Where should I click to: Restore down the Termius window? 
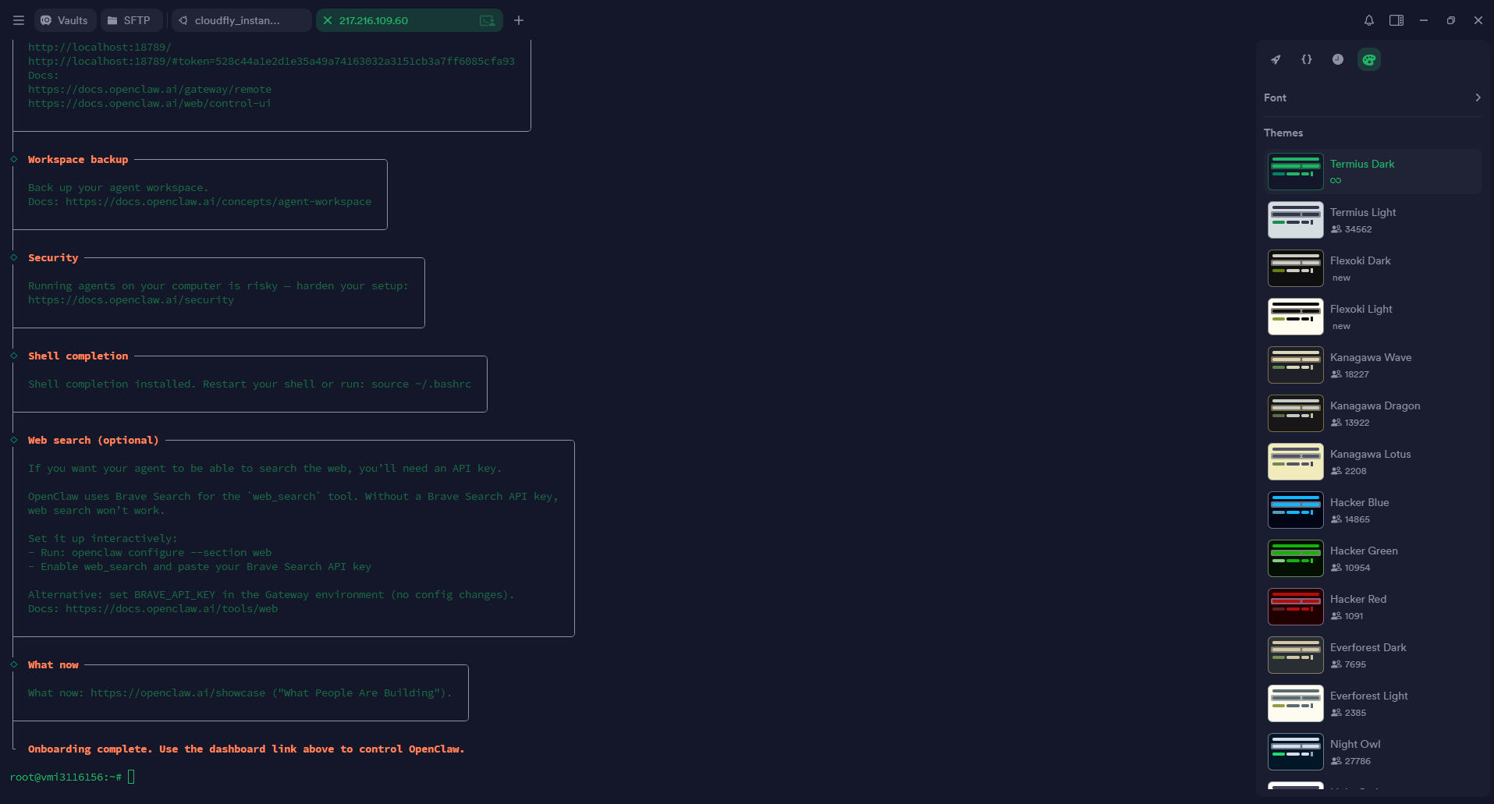1451,20
